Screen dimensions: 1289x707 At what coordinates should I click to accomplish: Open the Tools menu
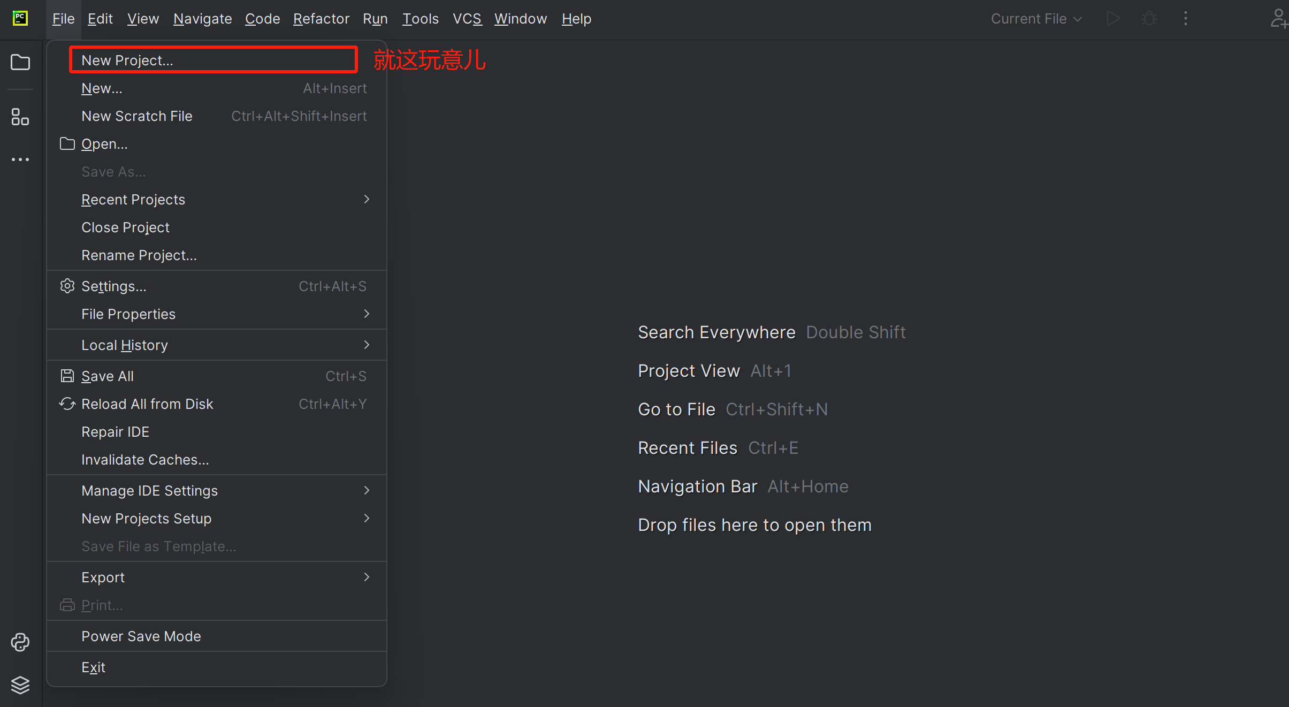tap(421, 19)
